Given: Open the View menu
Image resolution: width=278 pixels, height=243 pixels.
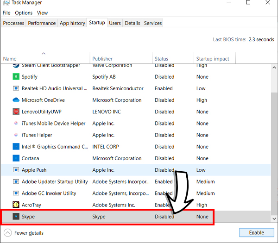Looking at the screenshot, I should point(42,13).
